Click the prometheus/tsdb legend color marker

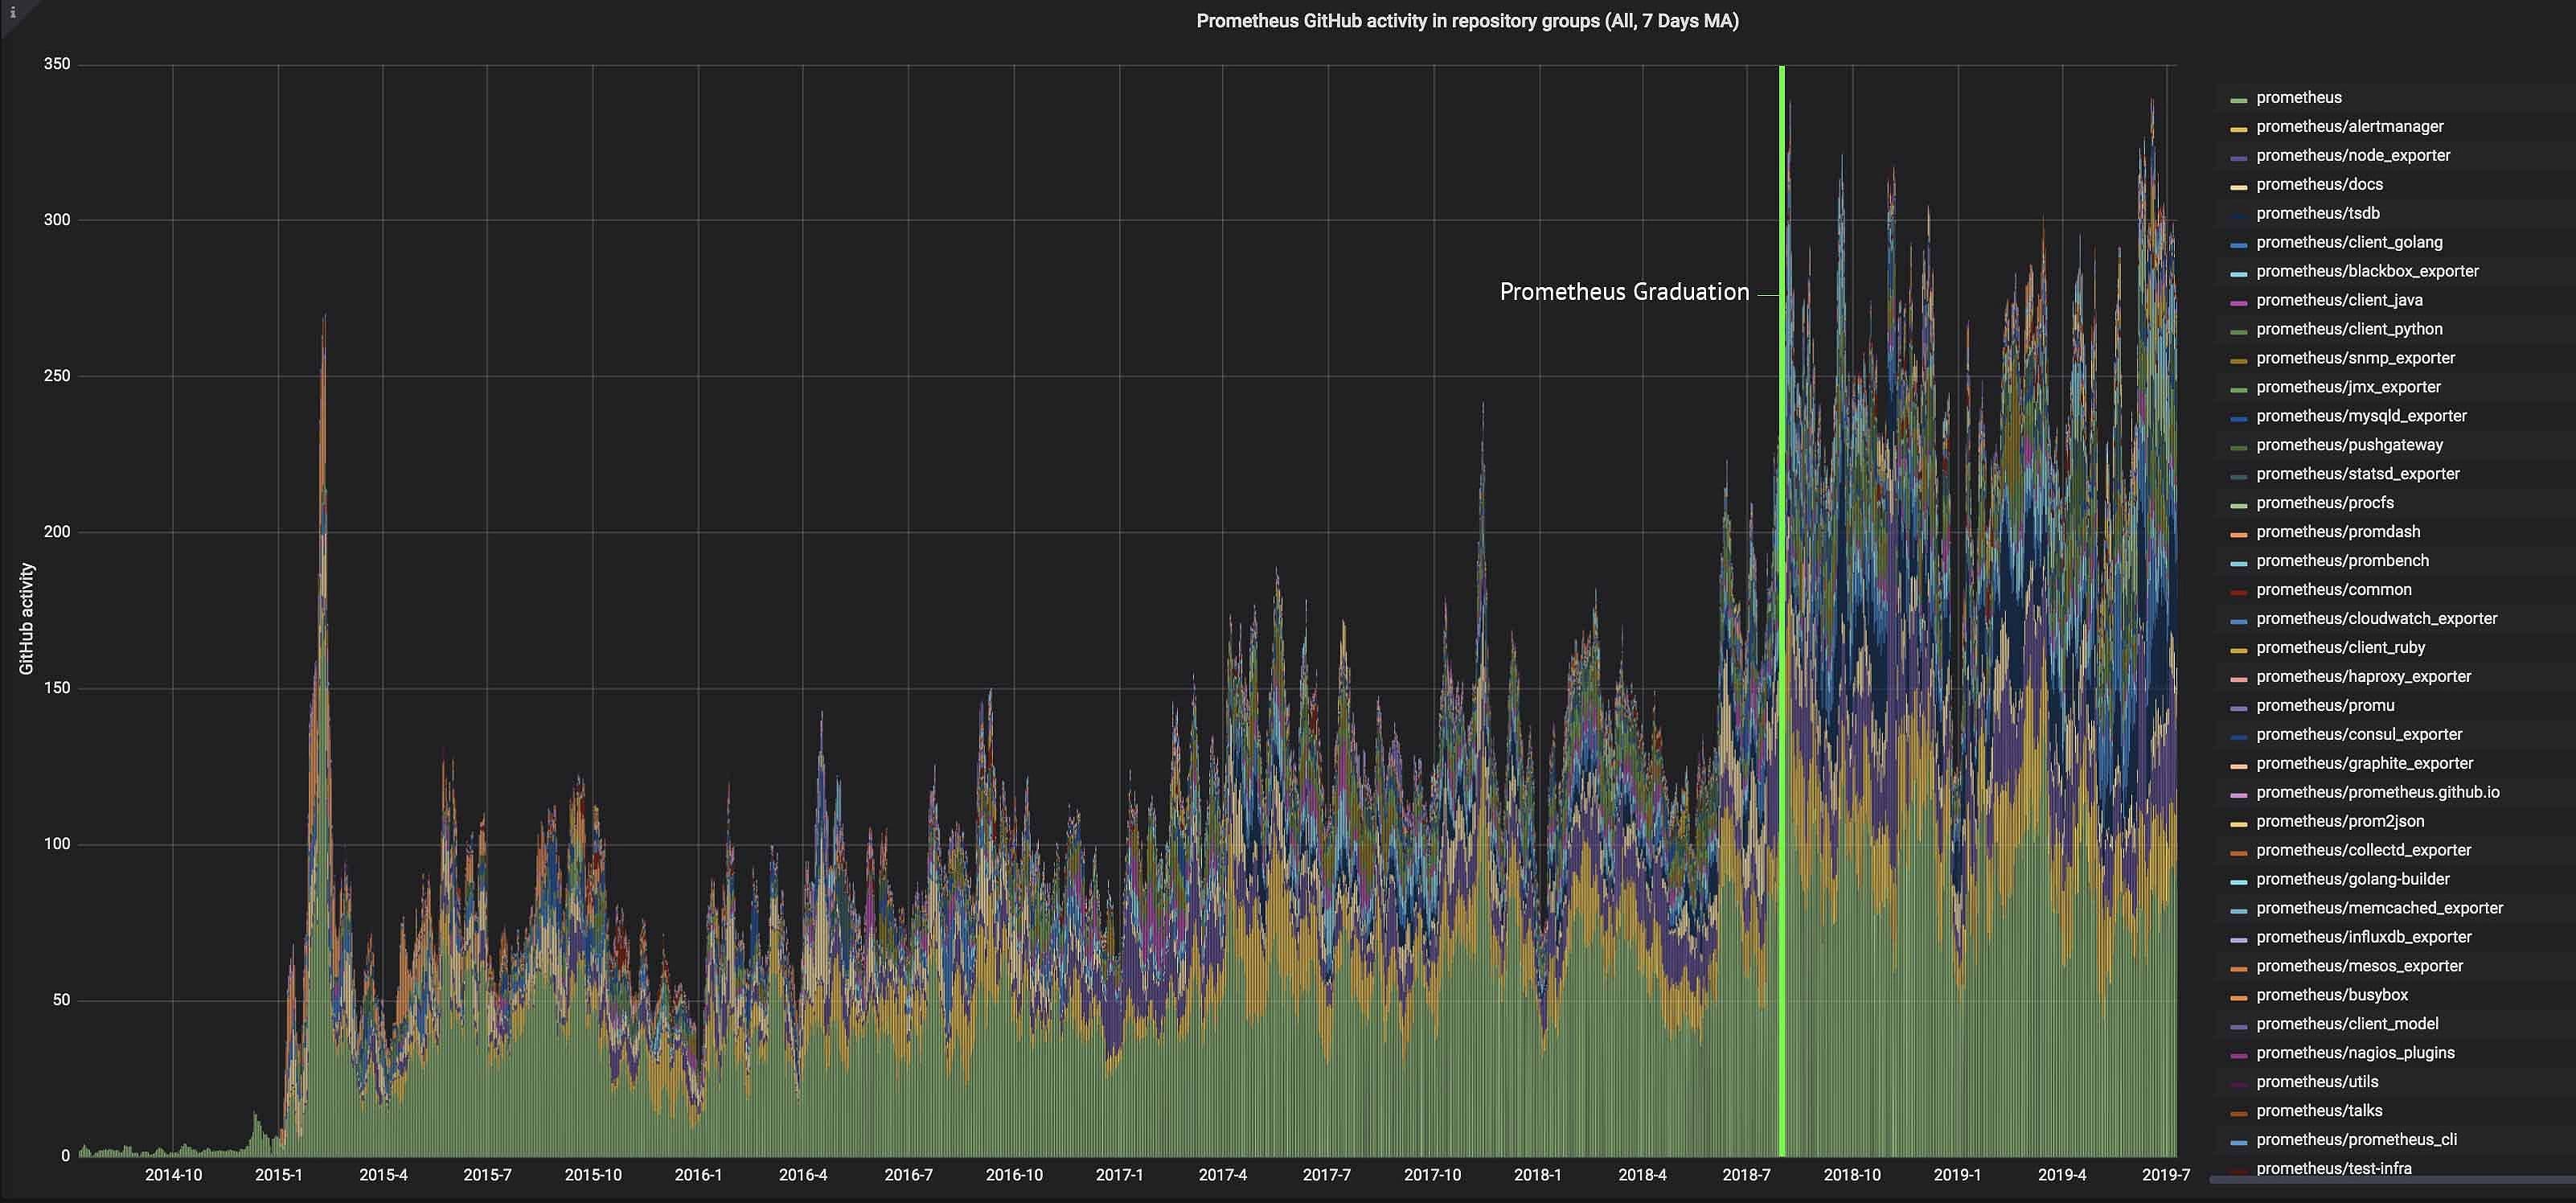pyautogui.click(x=2238, y=216)
